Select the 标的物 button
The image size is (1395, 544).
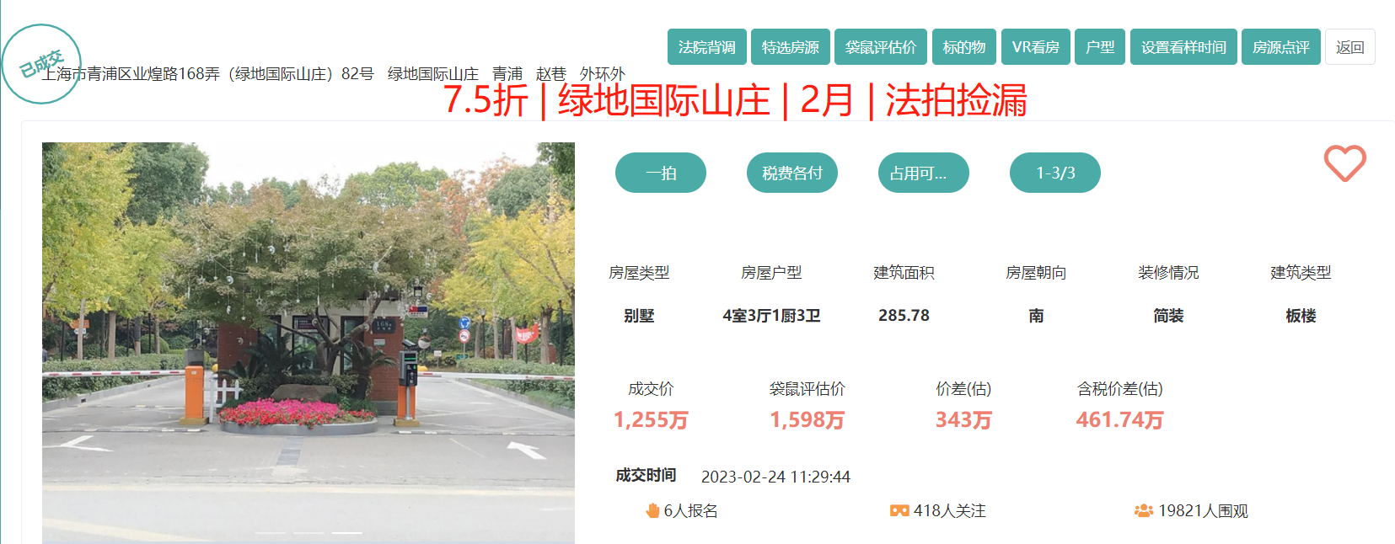tap(963, 47)
